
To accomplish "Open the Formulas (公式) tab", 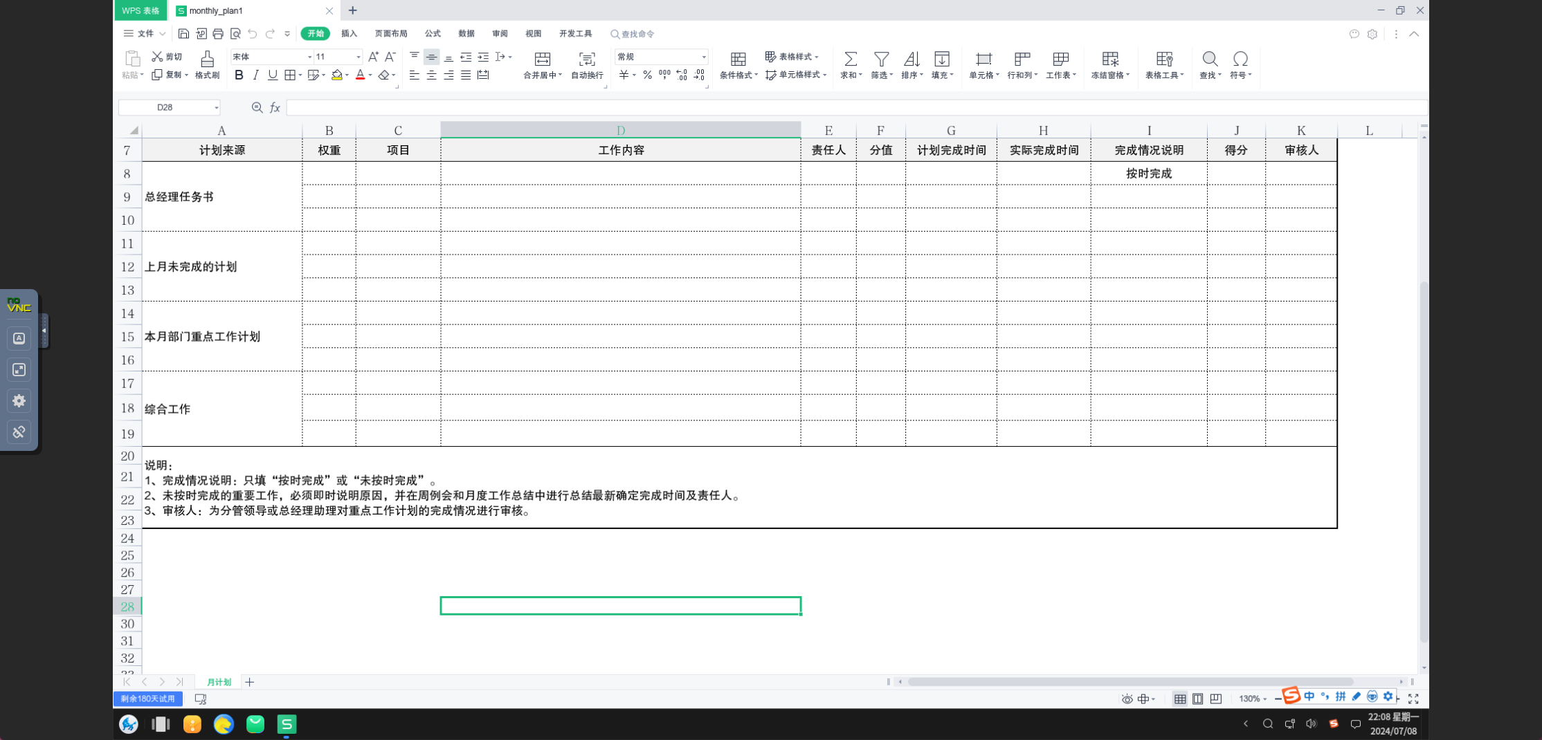I will click(433, 34).
